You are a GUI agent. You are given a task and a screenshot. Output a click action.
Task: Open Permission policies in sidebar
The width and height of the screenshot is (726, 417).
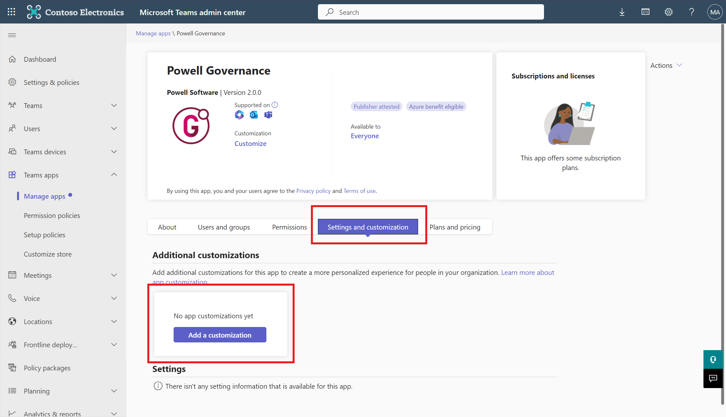pyautogui.click(x=52, y=215)
